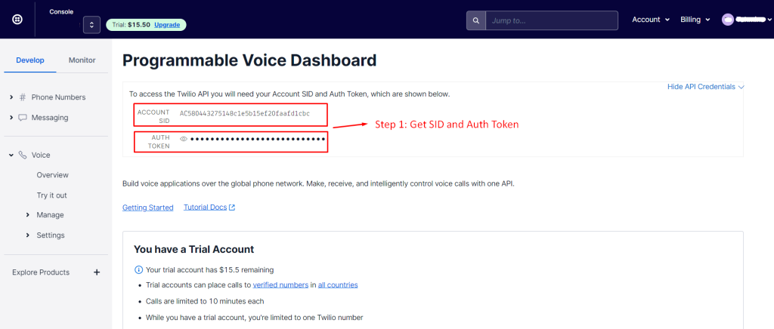Open the account switcher arrows button
774x329 pixels.
coord(91,25)
